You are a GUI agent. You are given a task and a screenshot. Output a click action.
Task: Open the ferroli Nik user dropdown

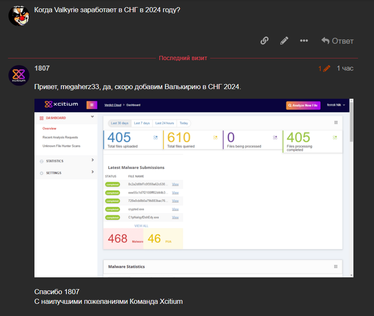pyautogui.click(x=336, y=105)
